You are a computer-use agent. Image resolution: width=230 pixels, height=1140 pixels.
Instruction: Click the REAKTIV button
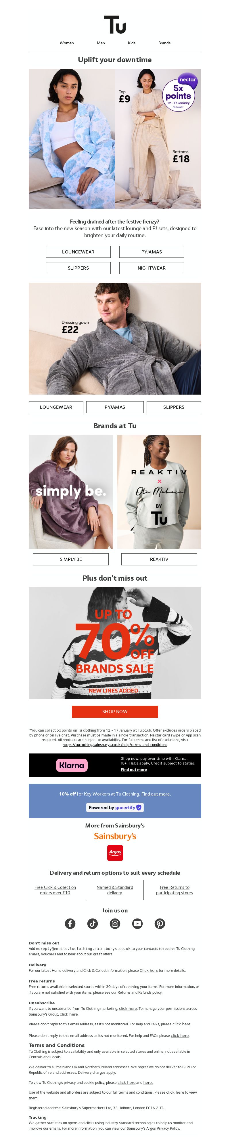159,559
